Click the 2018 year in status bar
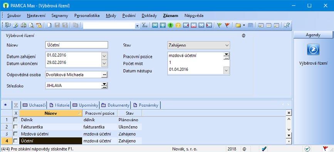 pos(232,149)
